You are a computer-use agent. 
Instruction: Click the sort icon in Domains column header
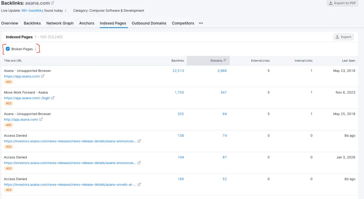(225, 61)
